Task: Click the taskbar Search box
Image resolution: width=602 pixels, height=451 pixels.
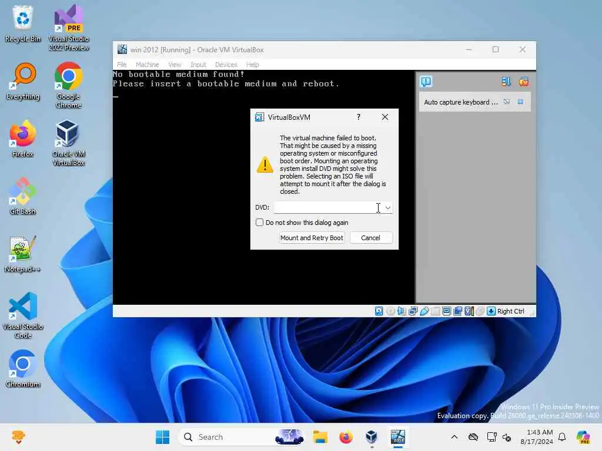Action: (x=242, y=437)
